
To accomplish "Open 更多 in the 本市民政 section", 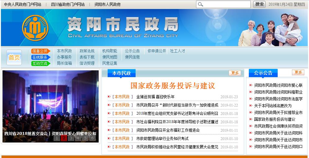I will [235, 73].
